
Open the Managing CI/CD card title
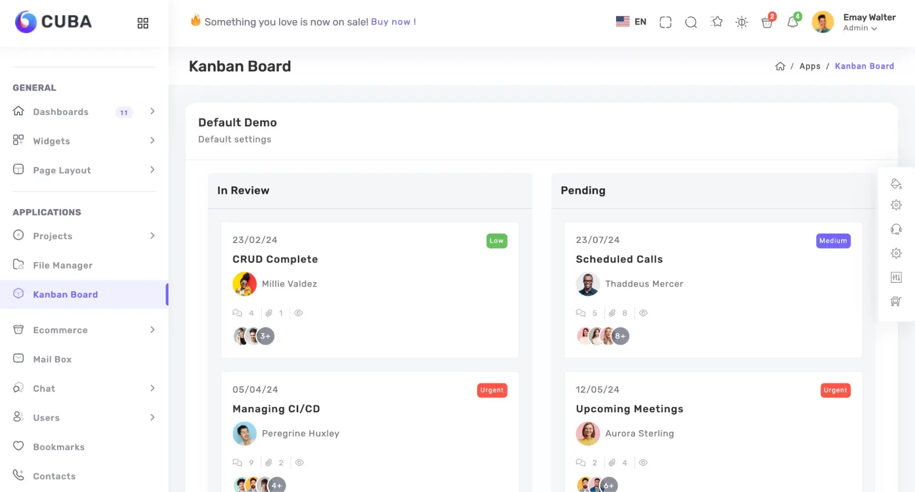coord(276,409)
